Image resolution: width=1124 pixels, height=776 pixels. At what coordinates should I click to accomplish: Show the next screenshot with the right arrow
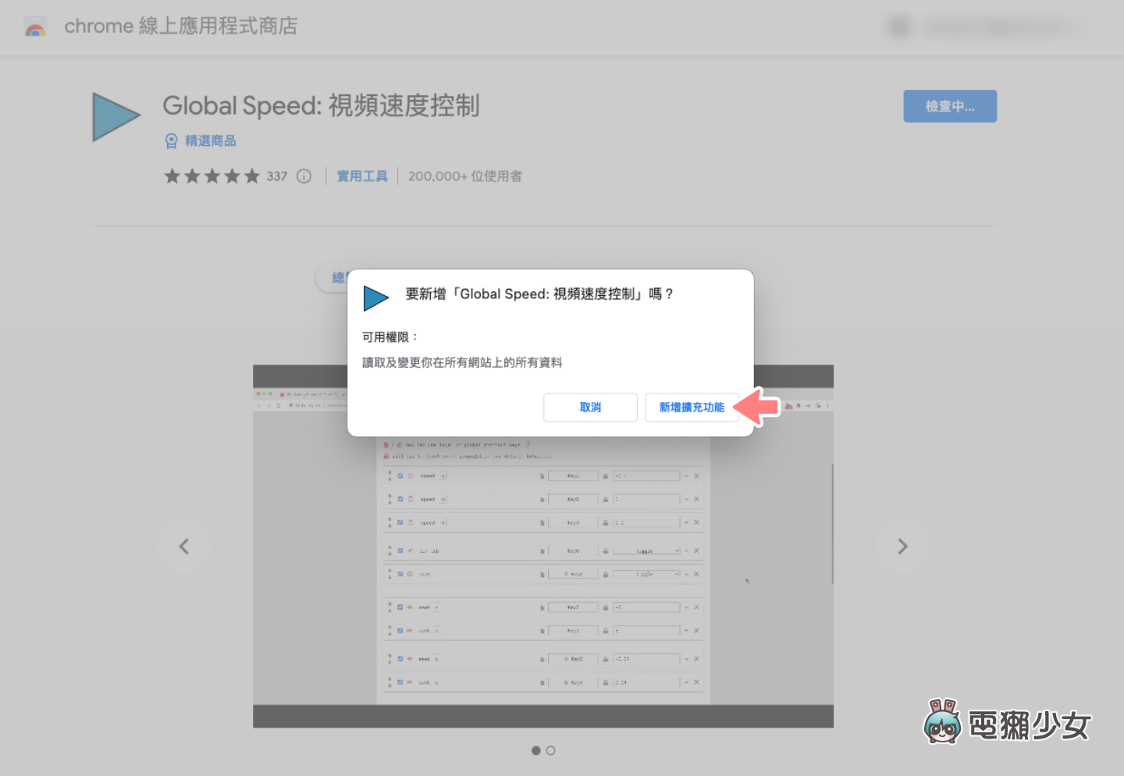(902, 546)
